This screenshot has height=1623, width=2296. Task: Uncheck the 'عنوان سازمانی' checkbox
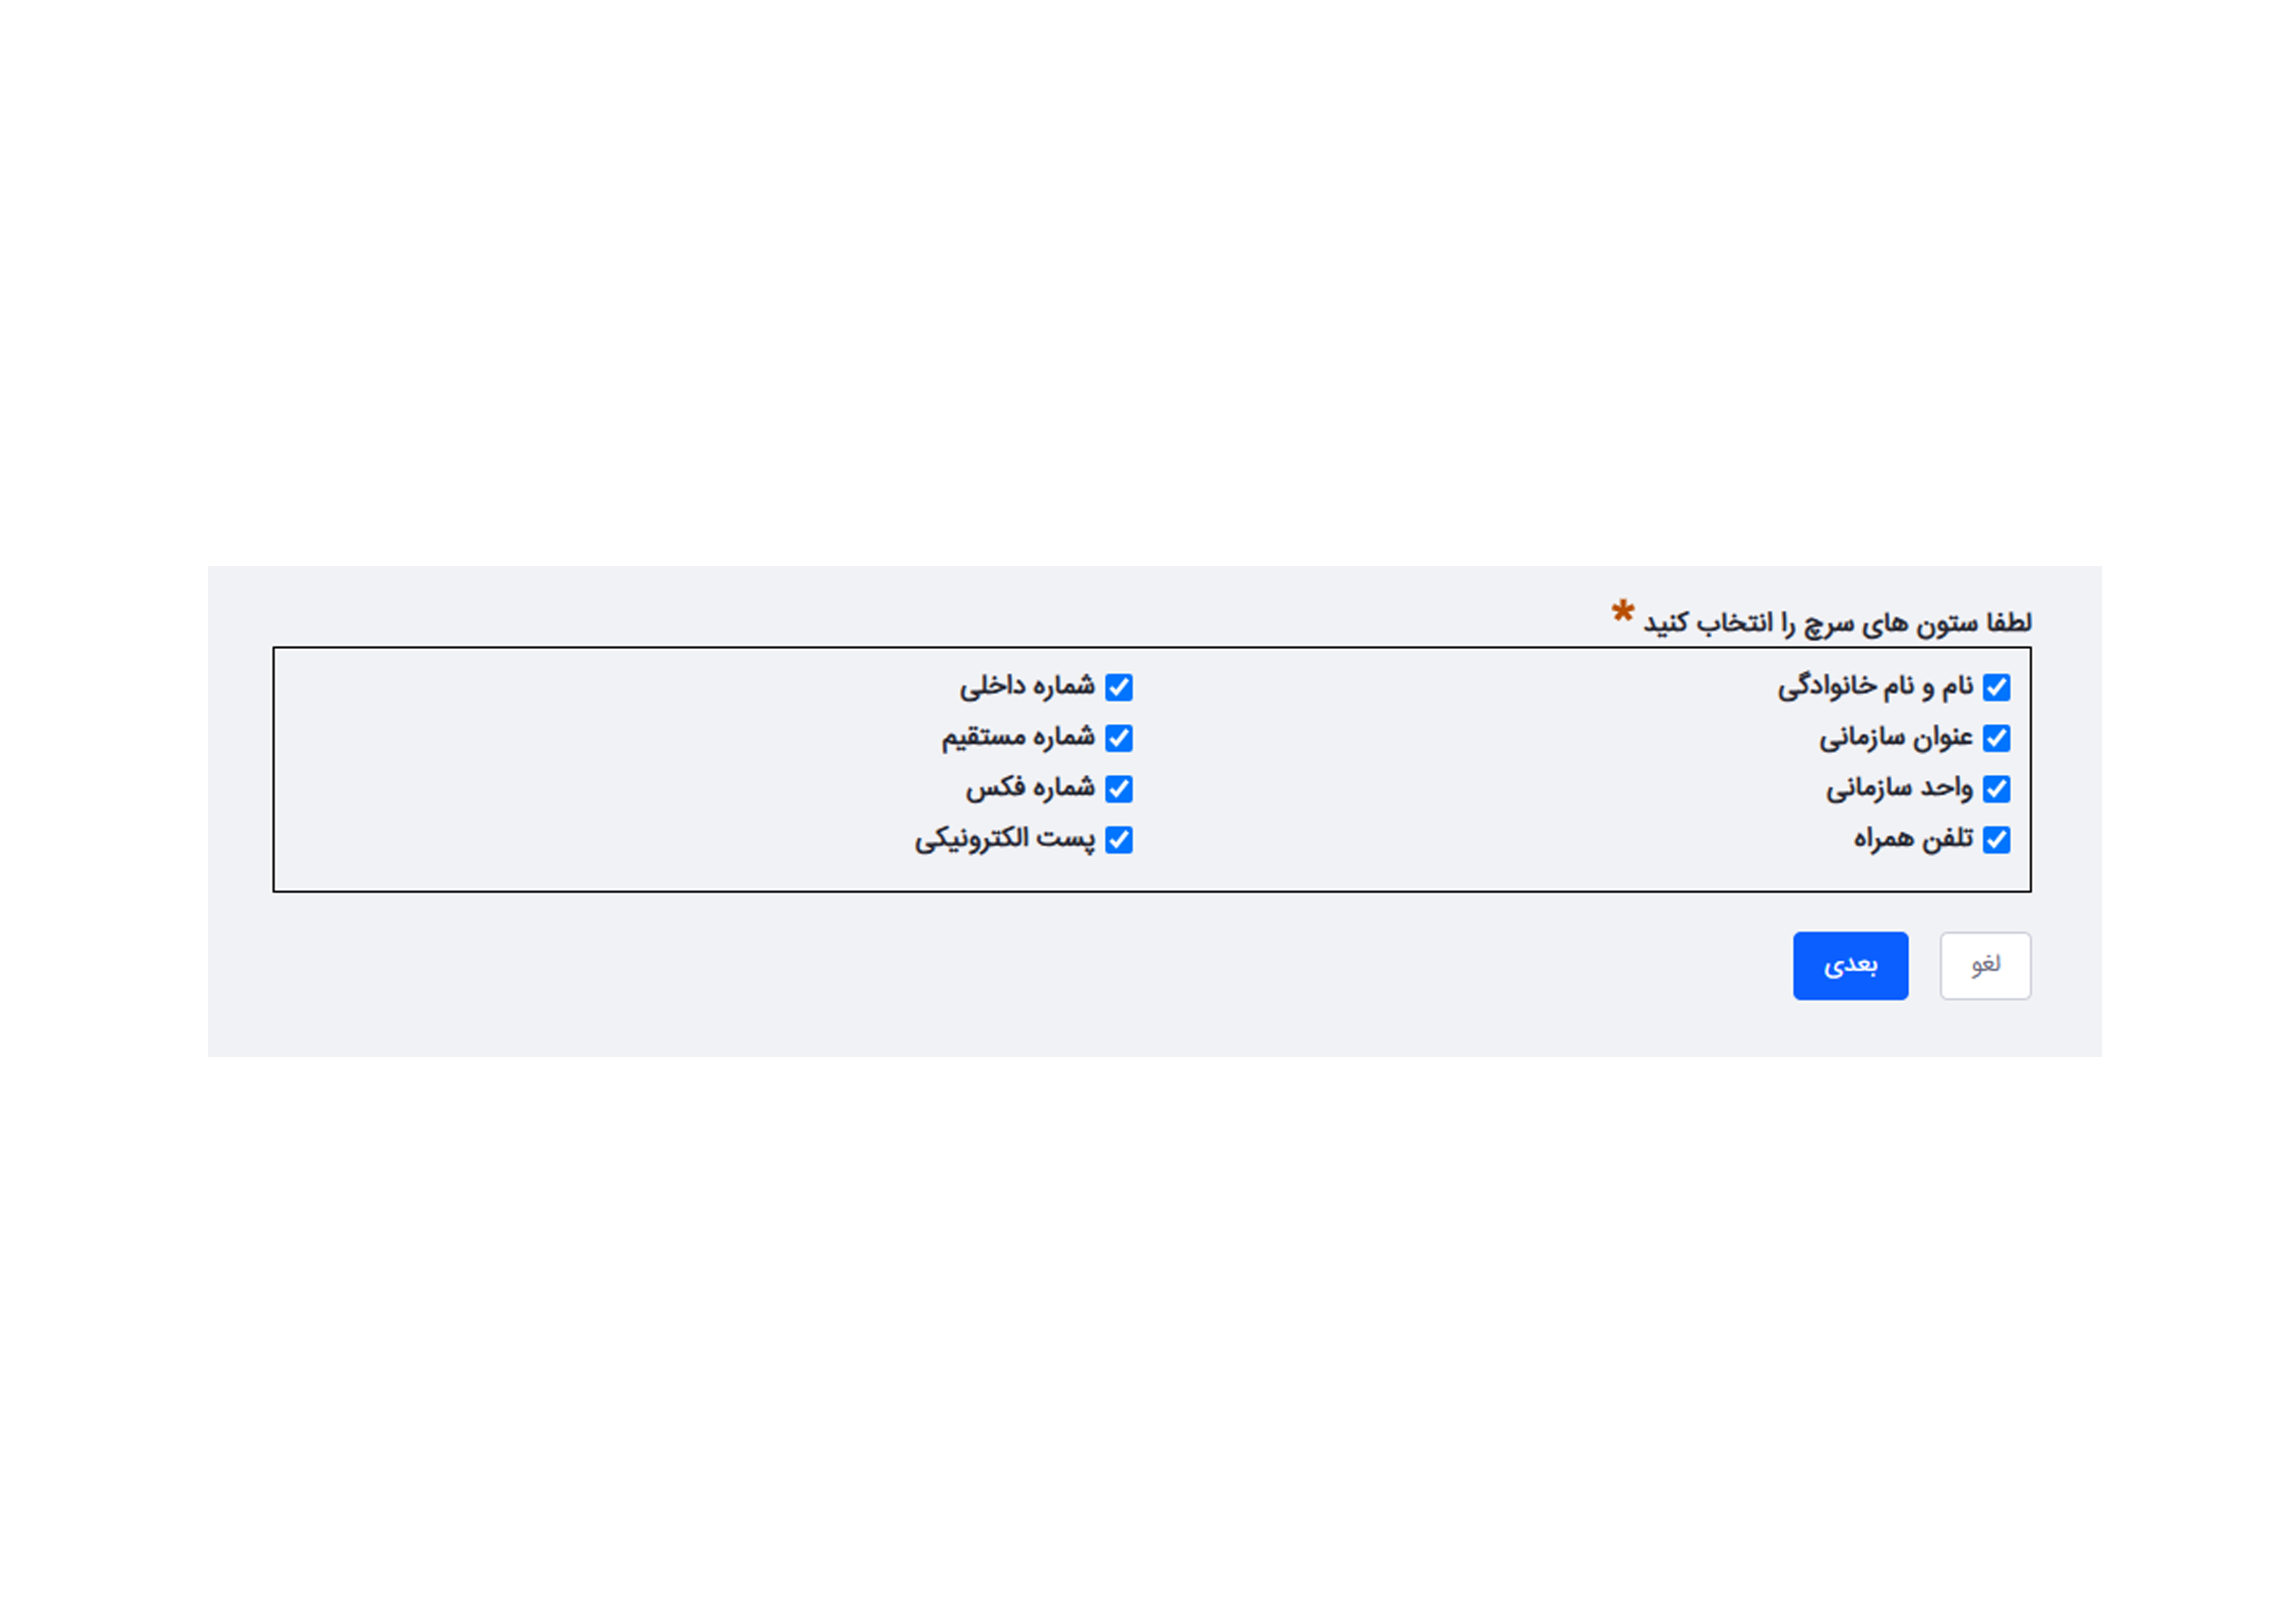[x=1996, y=738]
